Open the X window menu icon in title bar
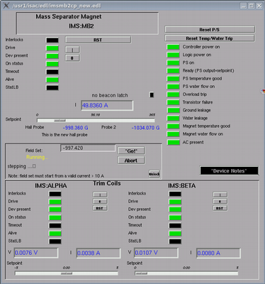This screenshot has width=265, height=284. (x=6, y=6)
